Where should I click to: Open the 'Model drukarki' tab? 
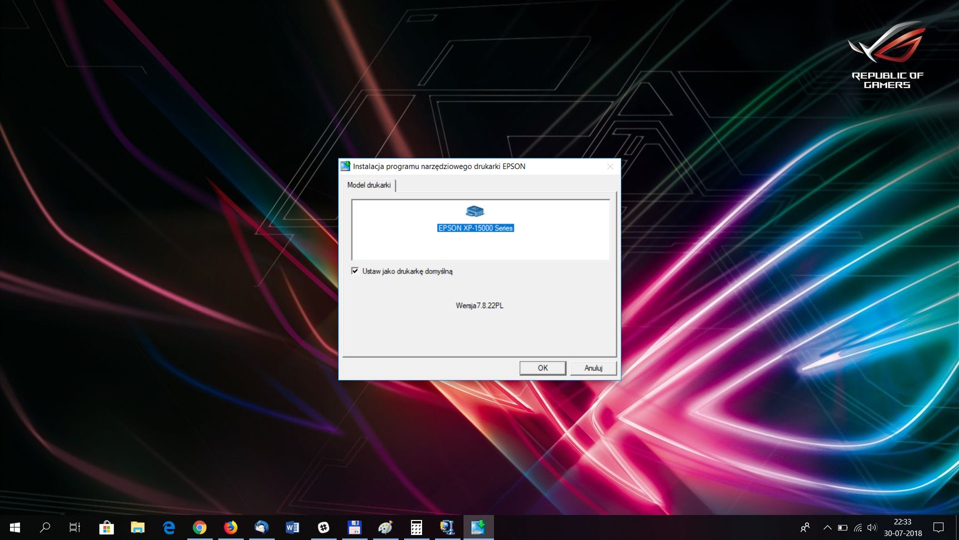tap(369, 185)
